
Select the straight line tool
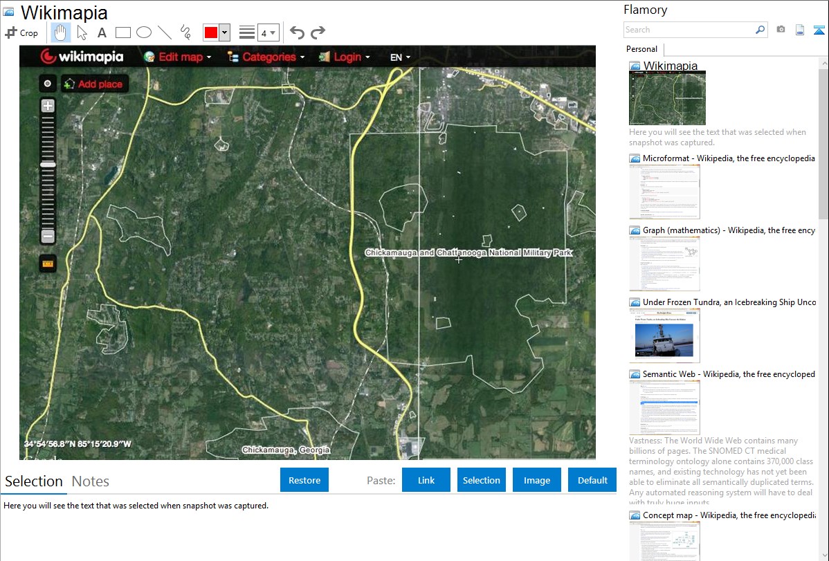(x=165, y=33)
